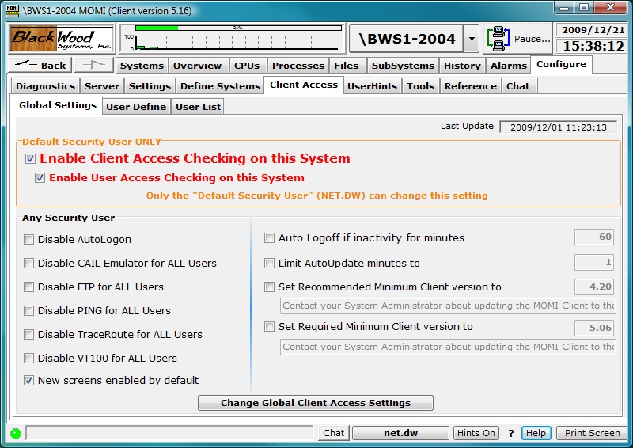Viewport: 633px width, 448px height.
Task: Click the forward arrow navigation button
Action: coord(94,66)
